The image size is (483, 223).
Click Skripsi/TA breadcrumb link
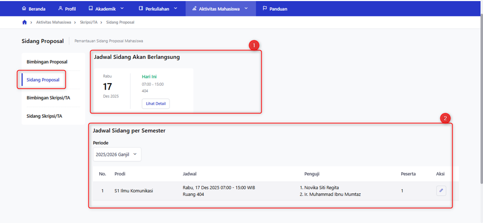point(89,23)
